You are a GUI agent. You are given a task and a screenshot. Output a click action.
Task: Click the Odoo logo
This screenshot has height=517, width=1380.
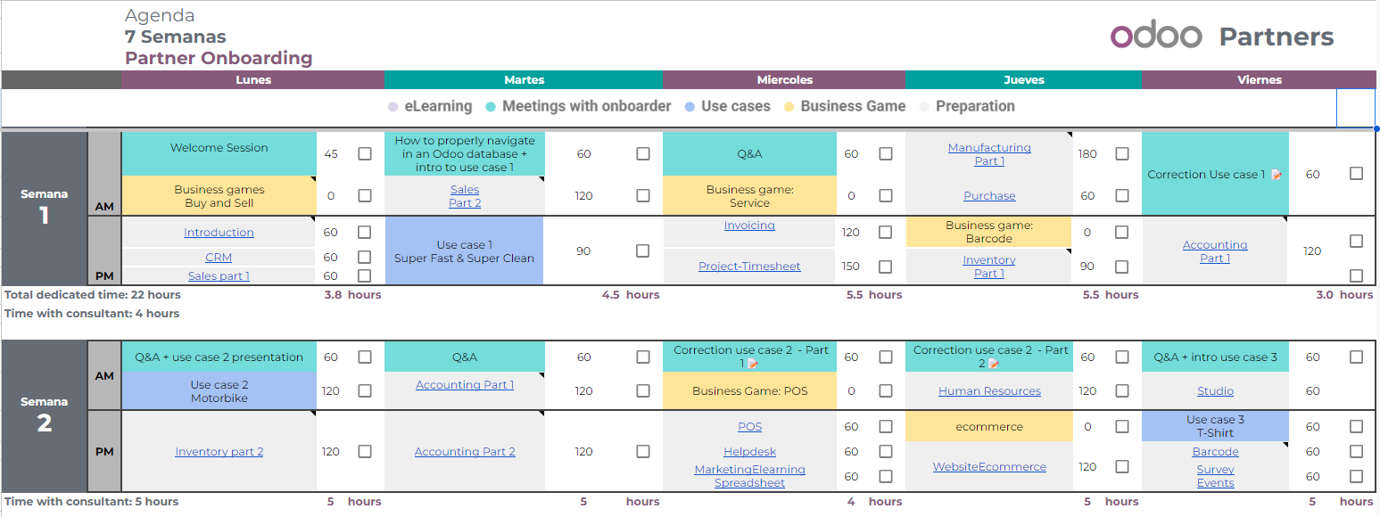pyautogui.click(x=1156, y=36)
